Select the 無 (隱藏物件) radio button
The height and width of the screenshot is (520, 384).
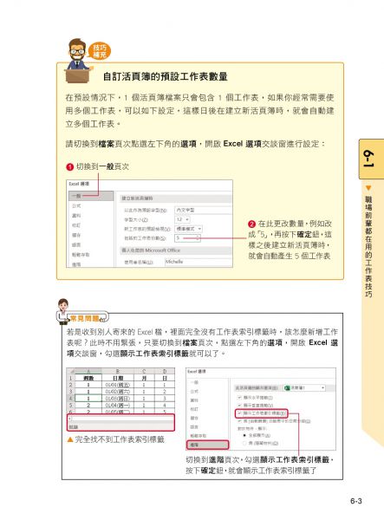click(x=244, y=443)
